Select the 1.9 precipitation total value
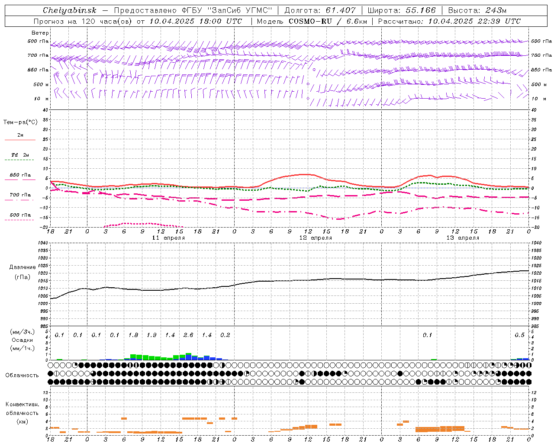The width and height of the screenshot is (554, 443). [x=151, y=335]
